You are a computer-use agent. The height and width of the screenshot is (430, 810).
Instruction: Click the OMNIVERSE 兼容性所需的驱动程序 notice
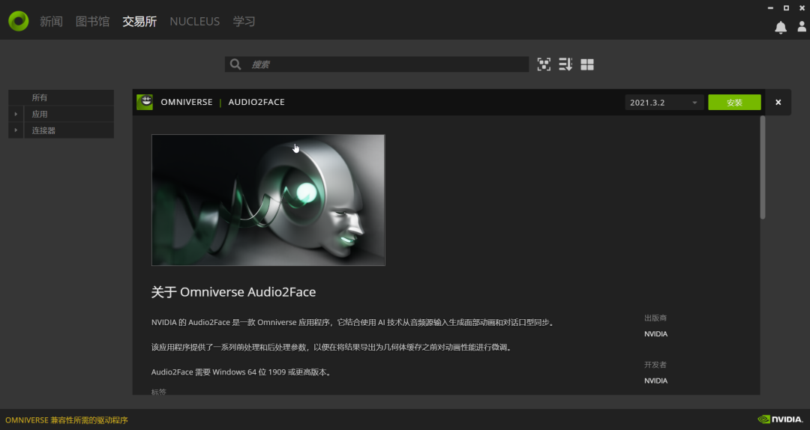click(67, 420)
